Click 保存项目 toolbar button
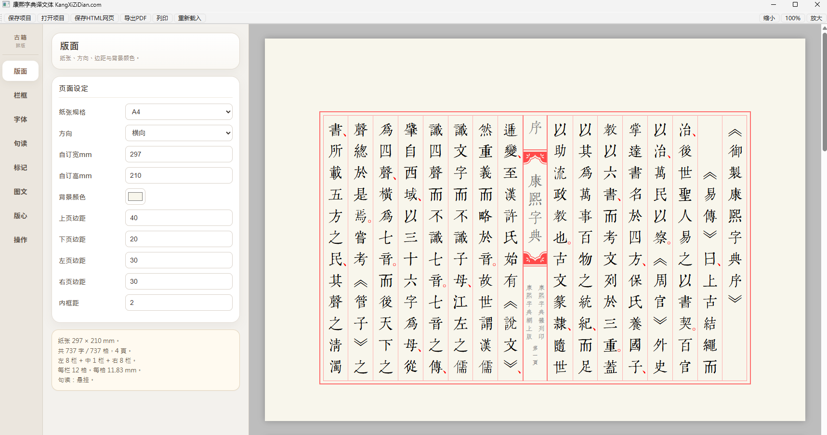 coord(20,18)
